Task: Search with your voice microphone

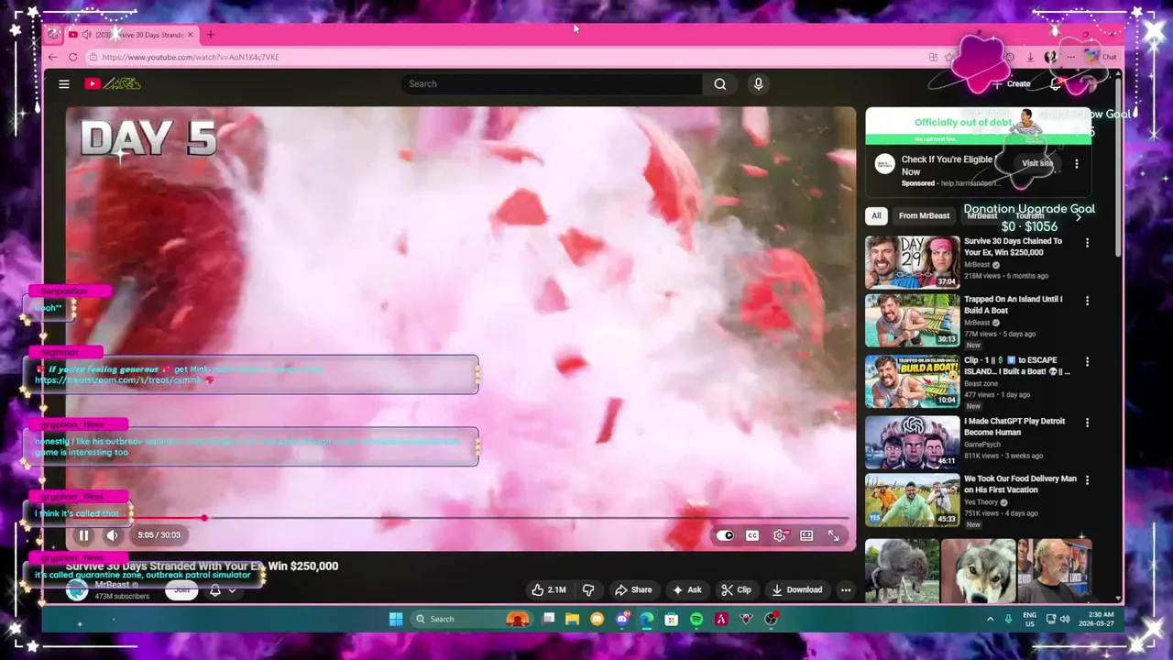Action: [758, 83]
